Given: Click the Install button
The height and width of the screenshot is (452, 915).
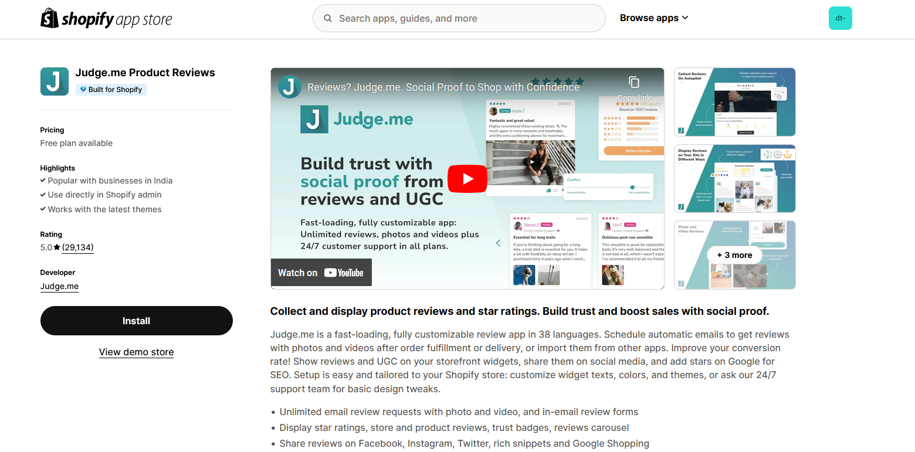Looking at the screenshot, I should point(137,321).
